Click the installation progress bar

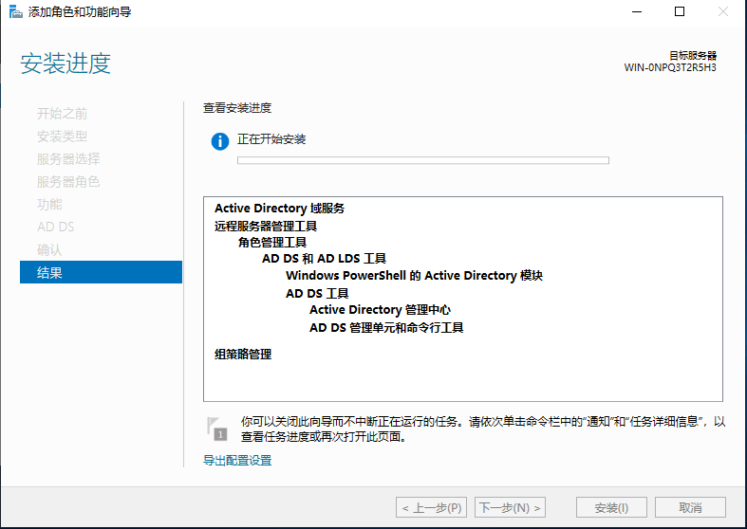click(x=423, y=160)
